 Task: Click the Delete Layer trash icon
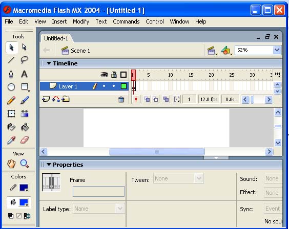pyautogui.click(x=121, y=100)
